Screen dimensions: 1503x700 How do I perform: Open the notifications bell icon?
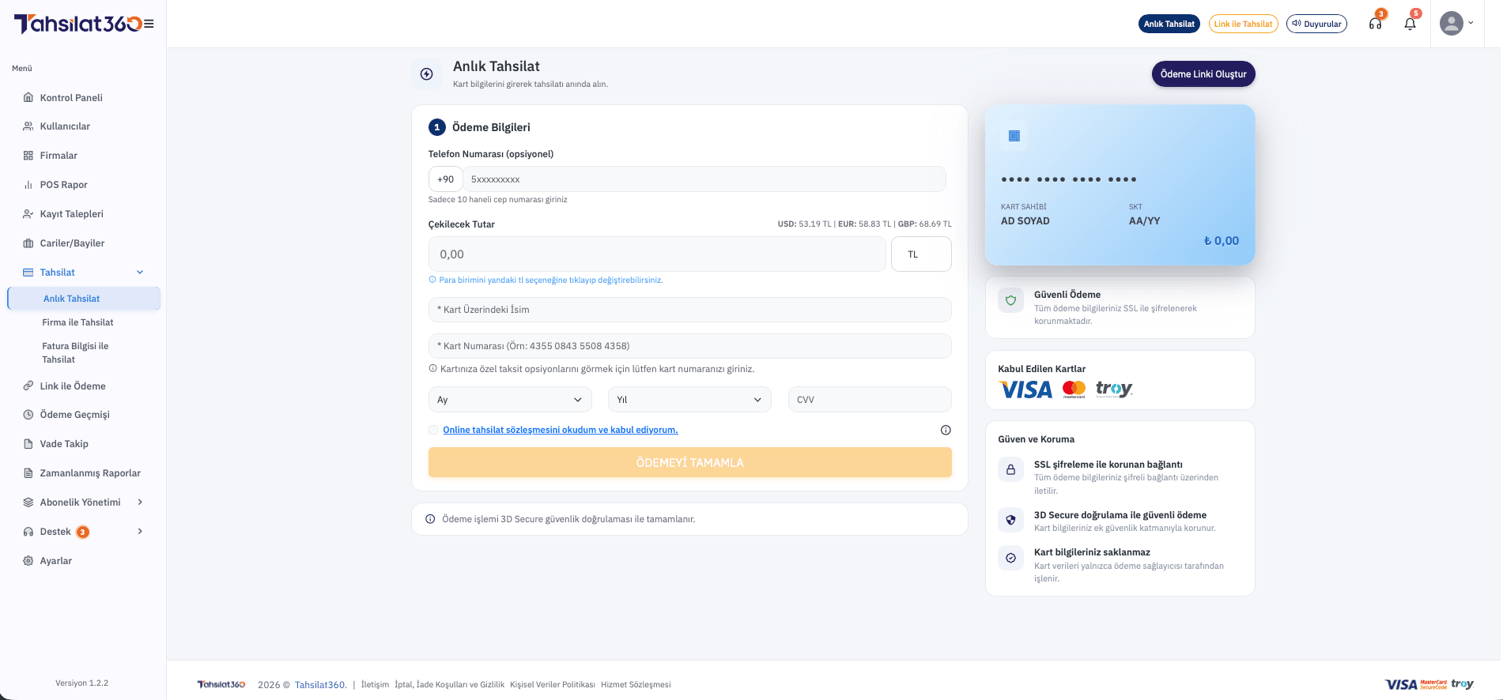pyautogui.click(x=1410, y=24)
